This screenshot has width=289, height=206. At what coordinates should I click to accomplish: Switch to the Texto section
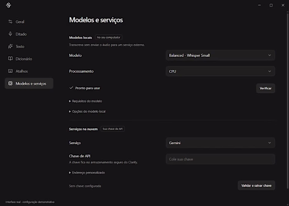click(29, 46)
